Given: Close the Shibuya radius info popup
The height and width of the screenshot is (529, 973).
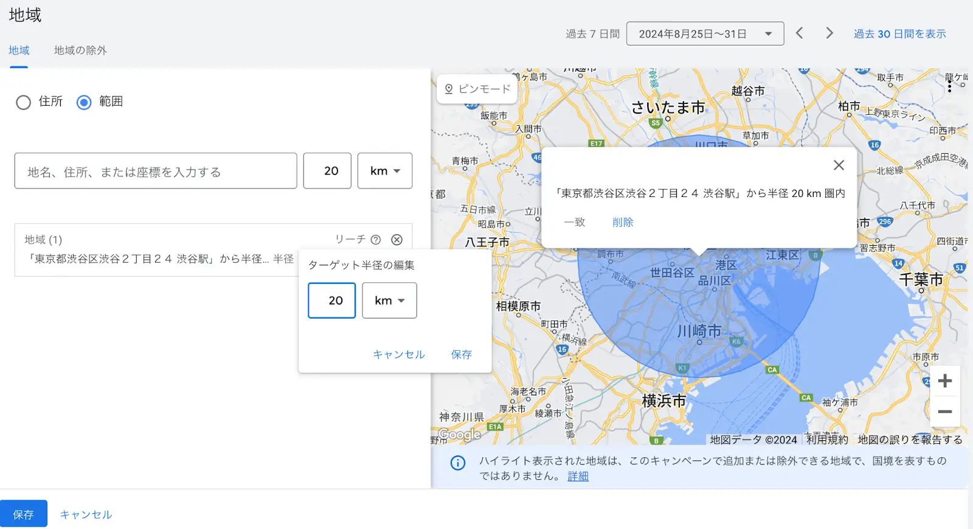Looking at the screenshot, I should 839,165.
